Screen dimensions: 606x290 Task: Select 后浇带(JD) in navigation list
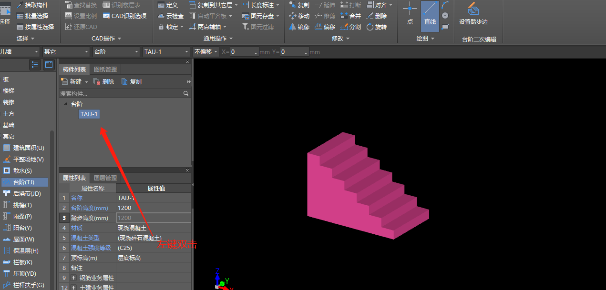point(24,193)
